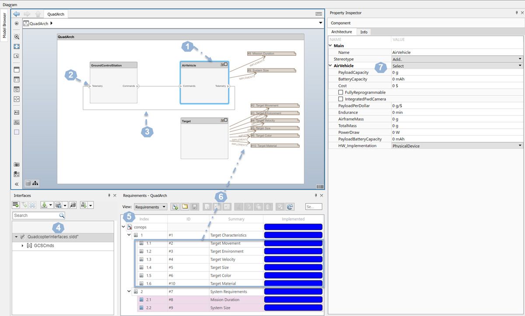The height and width of the screenshot is (316, 525).
Task: Select the Zoom tool in the diagram palette
Action: click(x=16, y=37)
